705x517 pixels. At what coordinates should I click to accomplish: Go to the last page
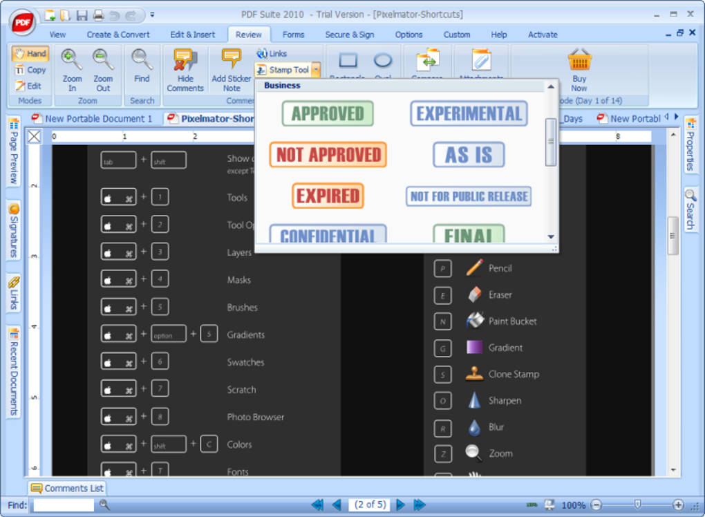tap(420, 505)
